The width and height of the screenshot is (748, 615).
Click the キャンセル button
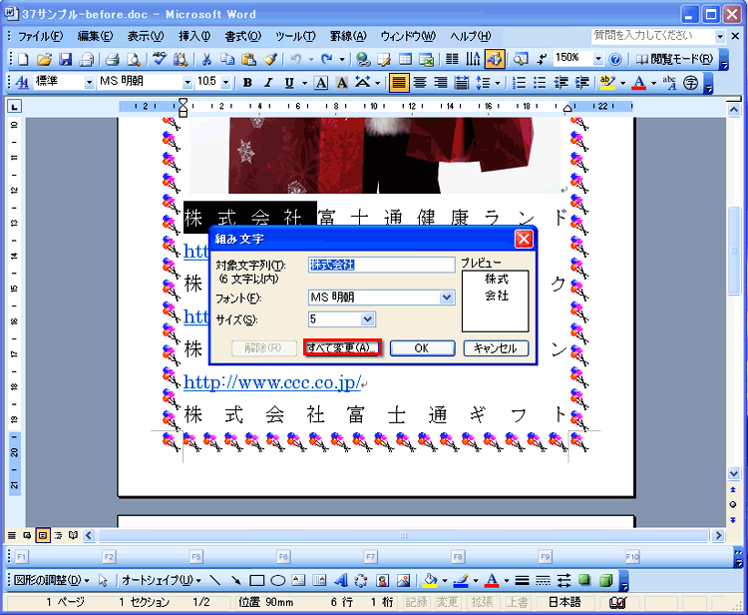pos(496,347)
